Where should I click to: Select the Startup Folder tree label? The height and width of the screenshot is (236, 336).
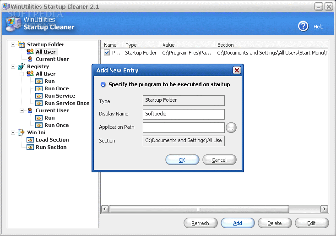point(46,44)
